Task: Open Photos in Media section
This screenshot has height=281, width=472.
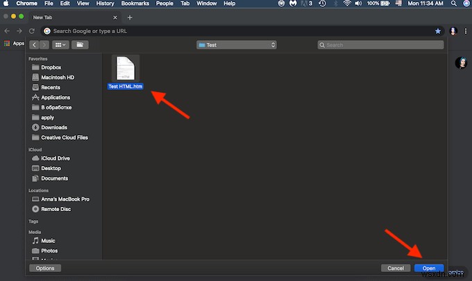Action: pyautogui.click(x=49, y=251)
